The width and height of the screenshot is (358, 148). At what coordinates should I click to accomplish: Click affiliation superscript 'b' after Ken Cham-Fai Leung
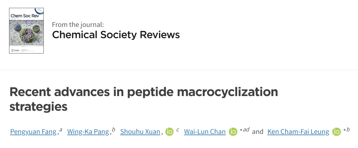348,130
